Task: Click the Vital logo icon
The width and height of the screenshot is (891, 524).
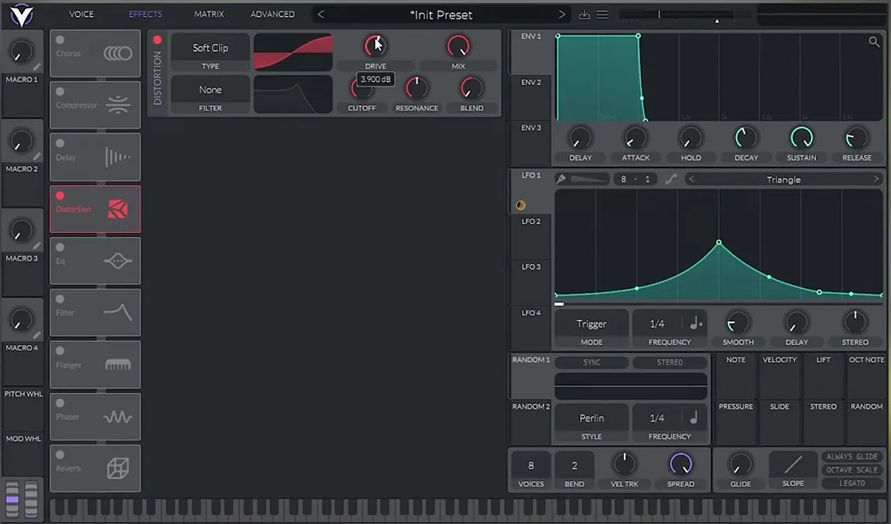Action: point(22,14)
